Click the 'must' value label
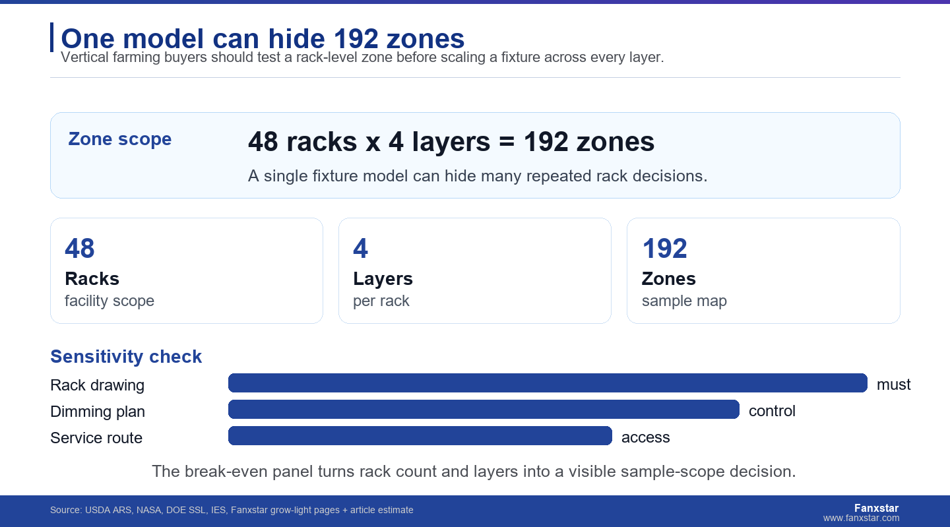 [x=894, y=385]
